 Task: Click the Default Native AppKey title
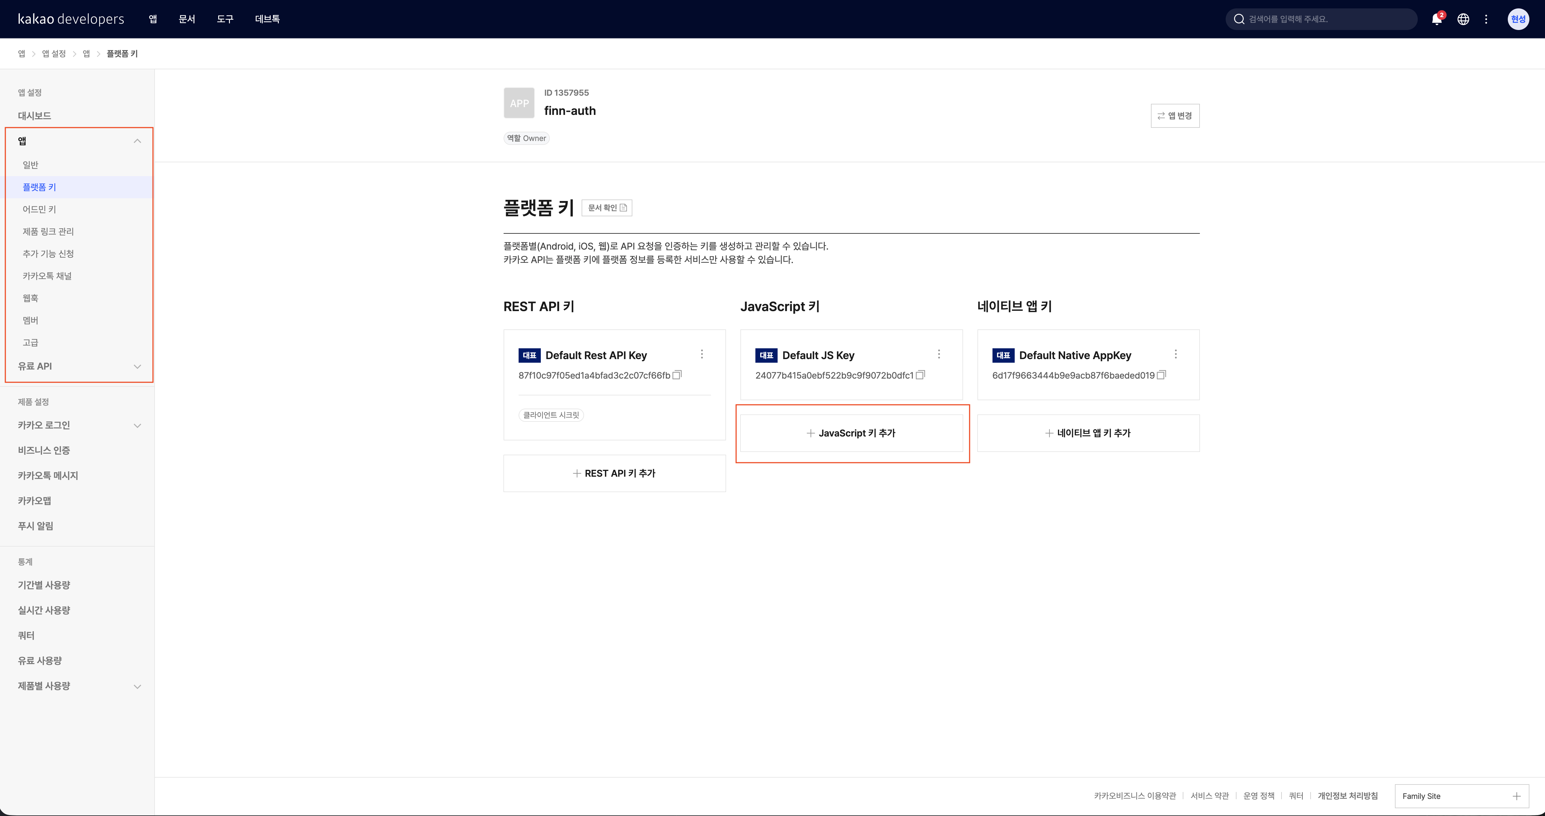point(1075,355)
